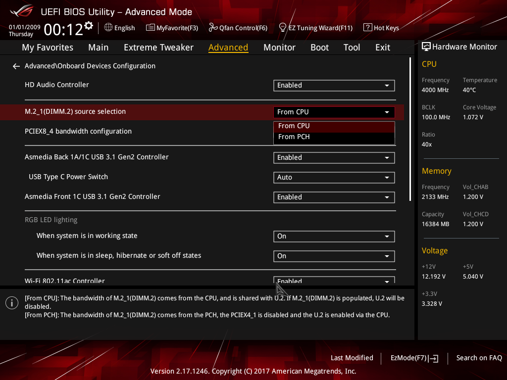Viewport: 507px width, 380px height.
Task: Switch to Boot tab
Action: (x=319, y=47)
